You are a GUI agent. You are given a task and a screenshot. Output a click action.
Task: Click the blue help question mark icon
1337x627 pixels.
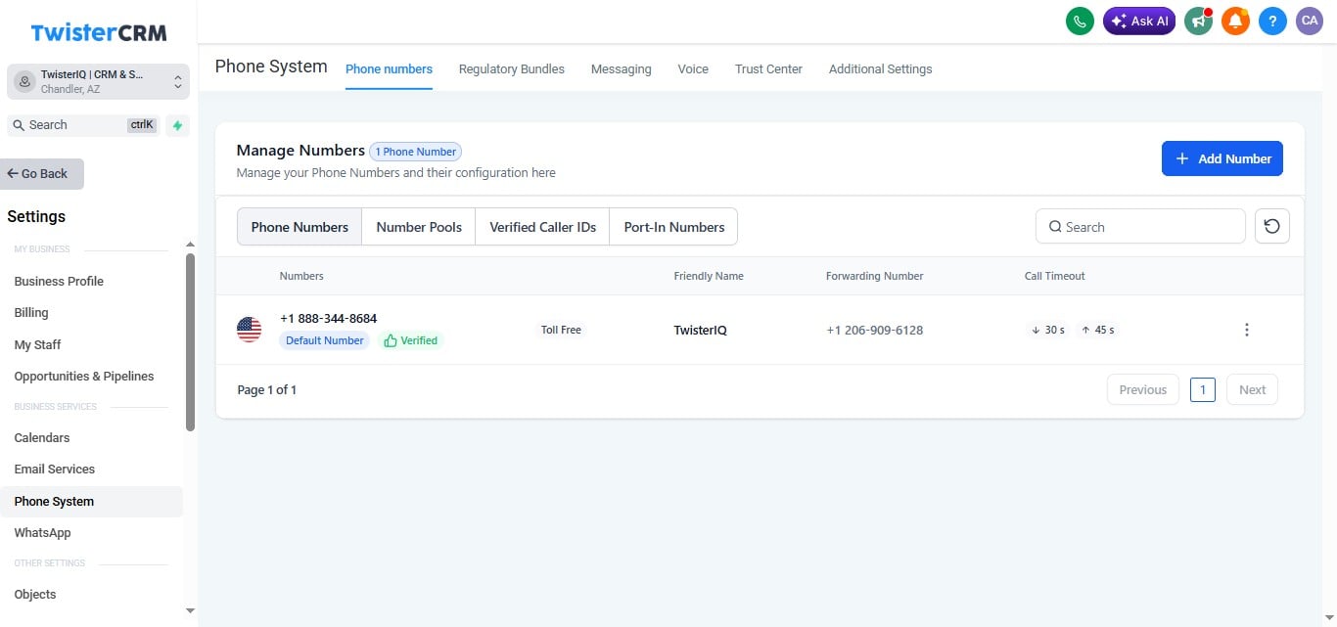tap(1272, 21)
